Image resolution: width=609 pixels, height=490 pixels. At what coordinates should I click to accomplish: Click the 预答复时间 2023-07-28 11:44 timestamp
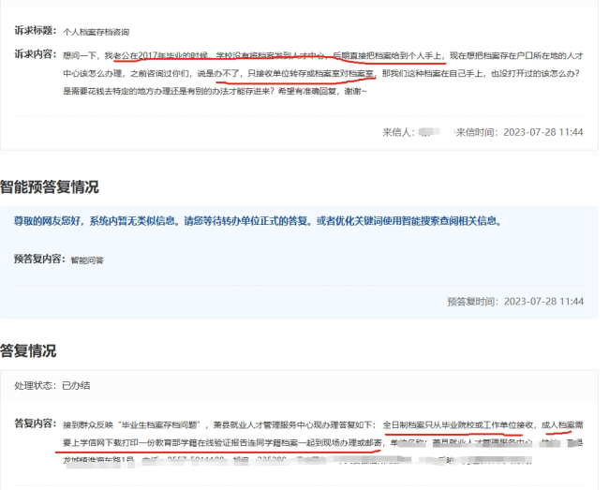(515, 302)
